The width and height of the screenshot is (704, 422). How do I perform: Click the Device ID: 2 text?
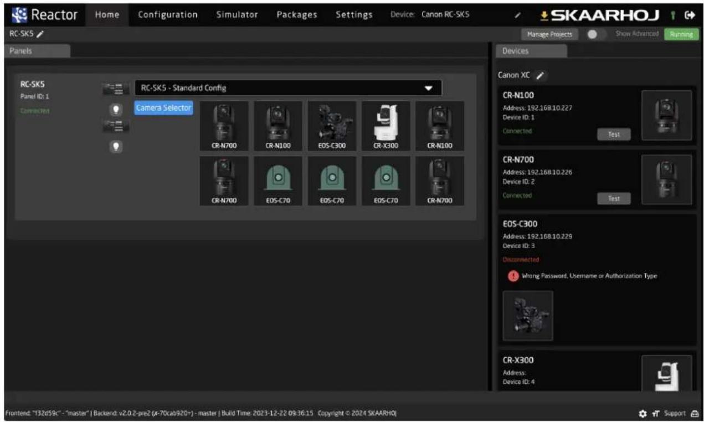pyautogui.click(x=518, y=181)
